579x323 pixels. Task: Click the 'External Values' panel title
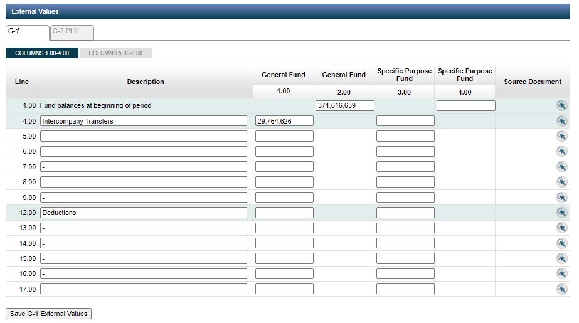pos(35,11)
